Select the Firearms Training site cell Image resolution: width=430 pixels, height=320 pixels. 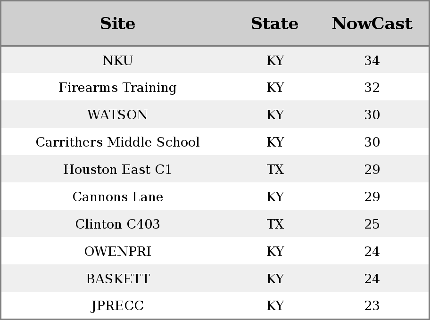point(117,88)
